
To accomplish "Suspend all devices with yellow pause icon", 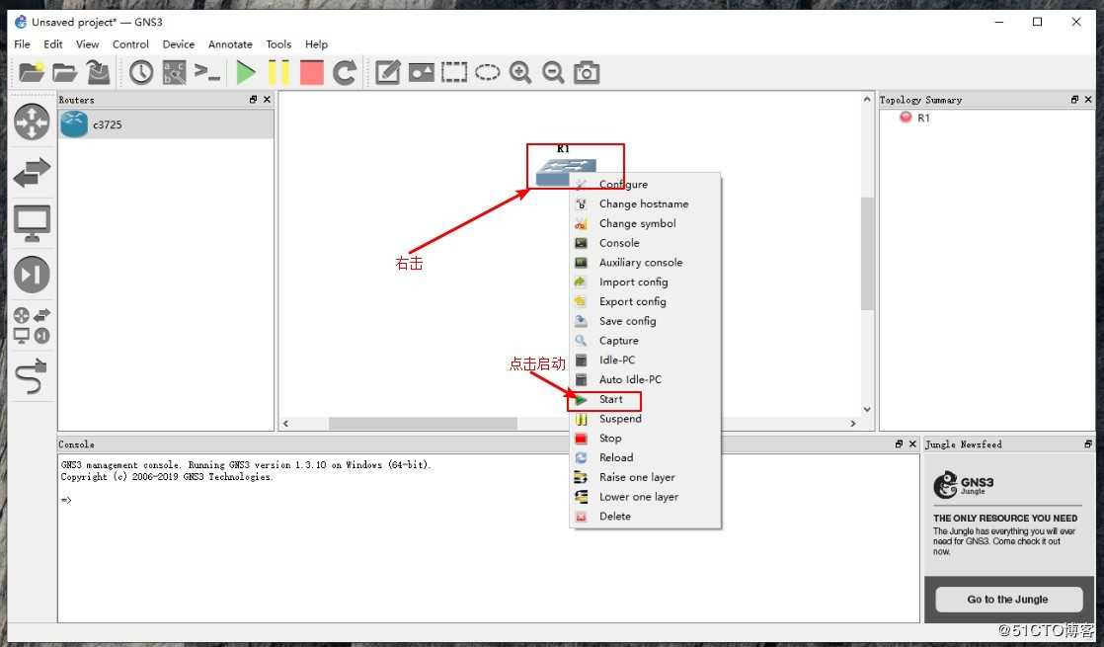I will (x=278, y=72).
